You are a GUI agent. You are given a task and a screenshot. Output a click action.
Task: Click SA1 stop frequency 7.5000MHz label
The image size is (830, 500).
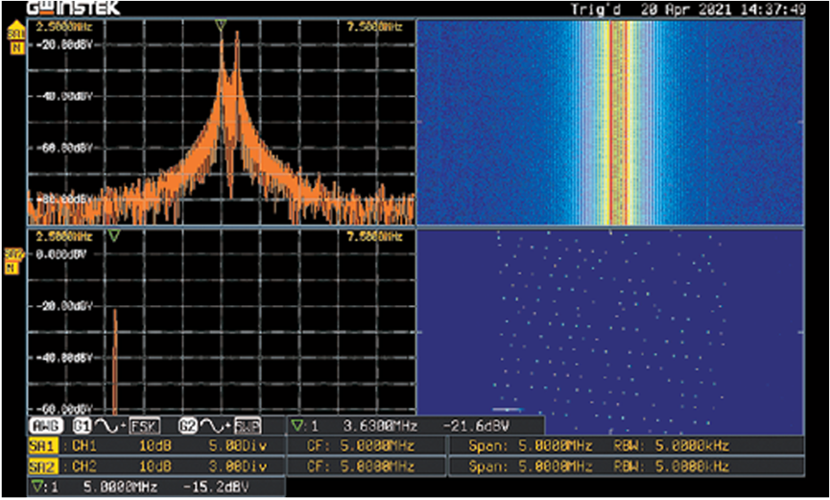tap(374, 27)
